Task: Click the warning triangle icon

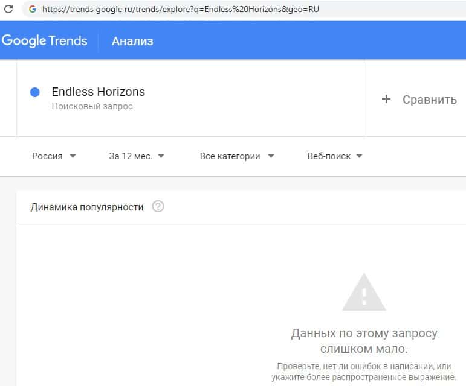Action: click(364, 293)
